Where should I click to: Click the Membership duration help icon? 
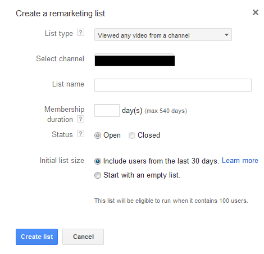(80, 119)
